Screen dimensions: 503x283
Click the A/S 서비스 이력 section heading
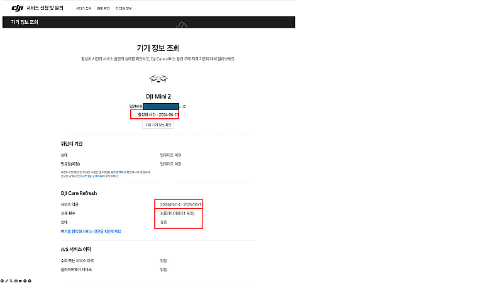[76, 249]
